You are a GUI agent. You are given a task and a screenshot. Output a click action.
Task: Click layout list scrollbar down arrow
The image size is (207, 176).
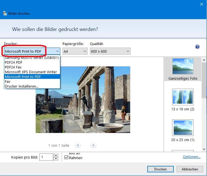[x=204, y=149]
